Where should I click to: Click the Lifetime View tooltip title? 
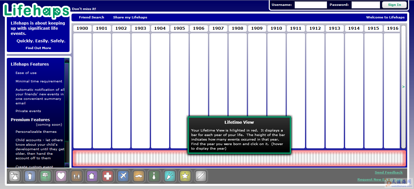[x=239, y=122]
